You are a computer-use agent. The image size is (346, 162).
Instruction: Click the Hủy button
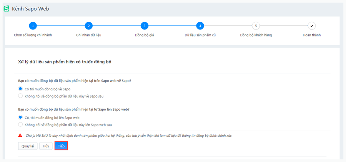46,146
